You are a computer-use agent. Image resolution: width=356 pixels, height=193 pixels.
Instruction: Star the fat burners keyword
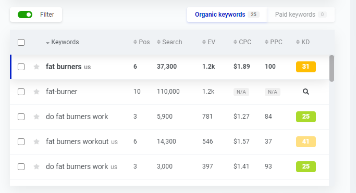pyautogui.click(x=36, y=67)
